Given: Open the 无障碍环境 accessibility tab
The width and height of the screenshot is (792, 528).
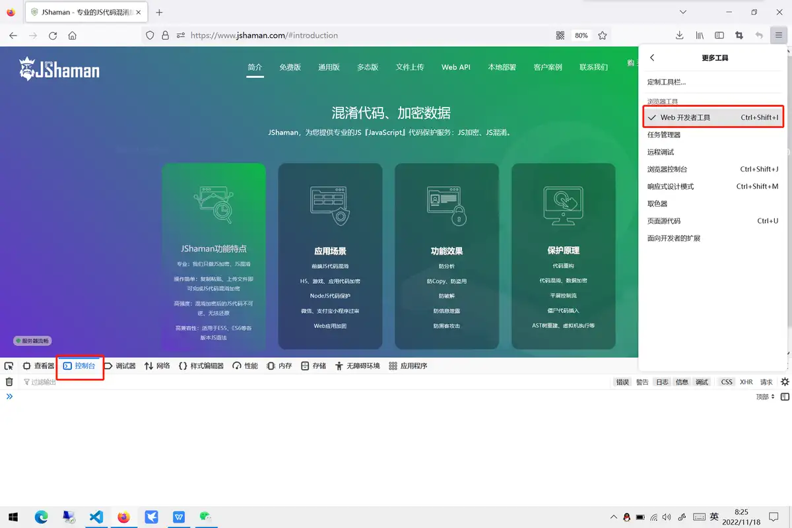Looking at the screenshot, I should click(358, 366).
